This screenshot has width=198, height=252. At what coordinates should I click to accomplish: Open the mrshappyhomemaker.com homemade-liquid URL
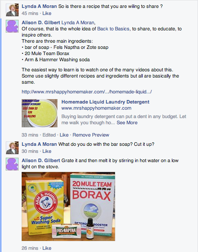tap(87, 92)
